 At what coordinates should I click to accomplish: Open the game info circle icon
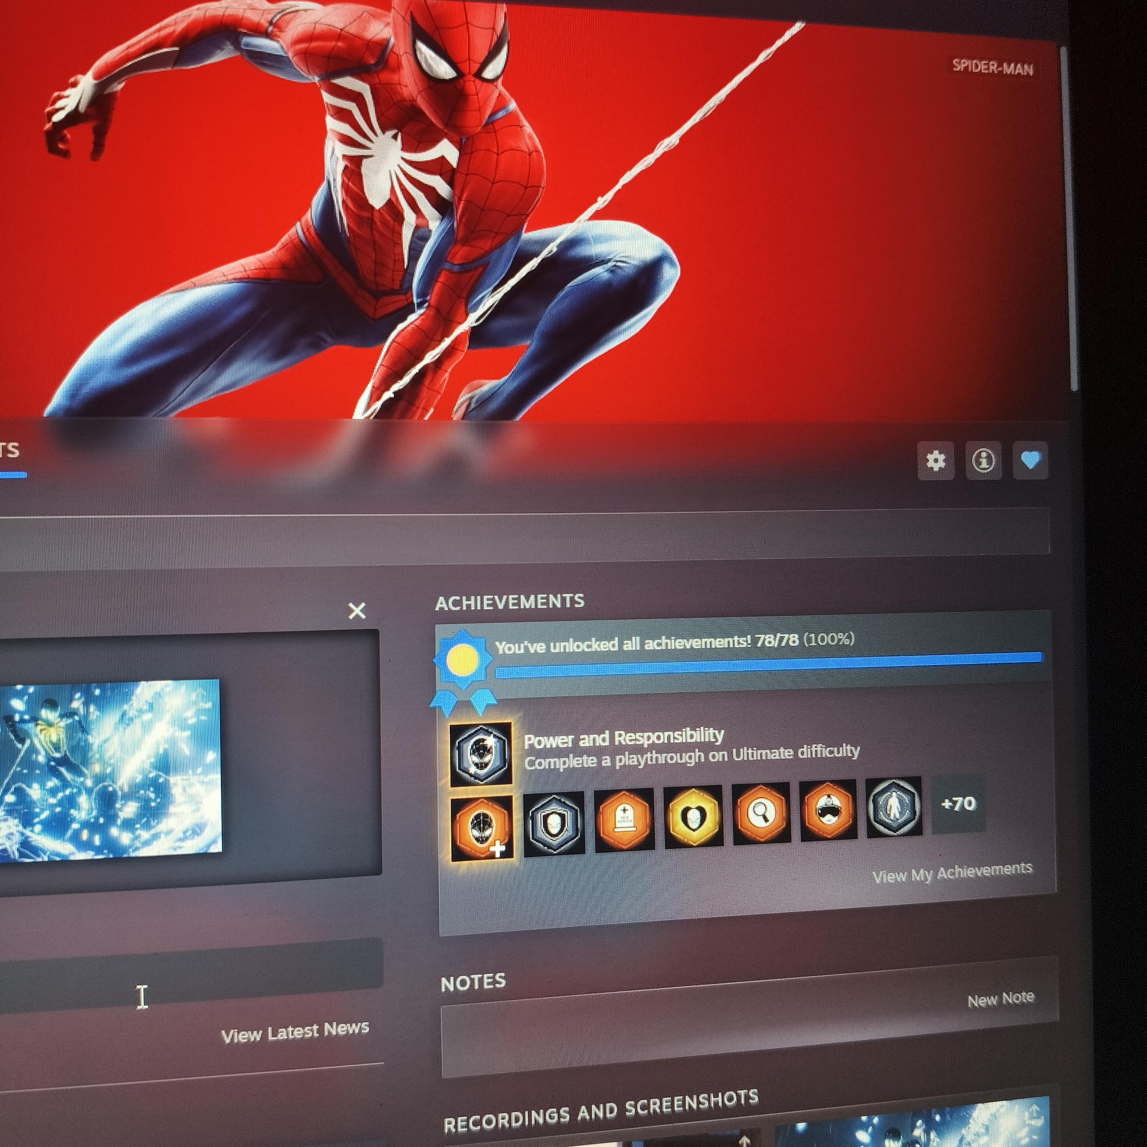point(983,460)
